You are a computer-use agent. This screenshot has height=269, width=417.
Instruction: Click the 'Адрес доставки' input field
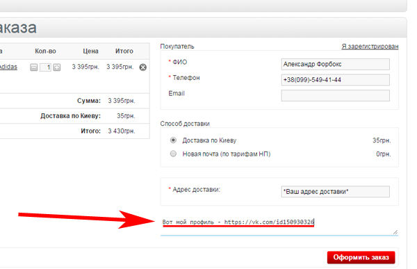336,192
